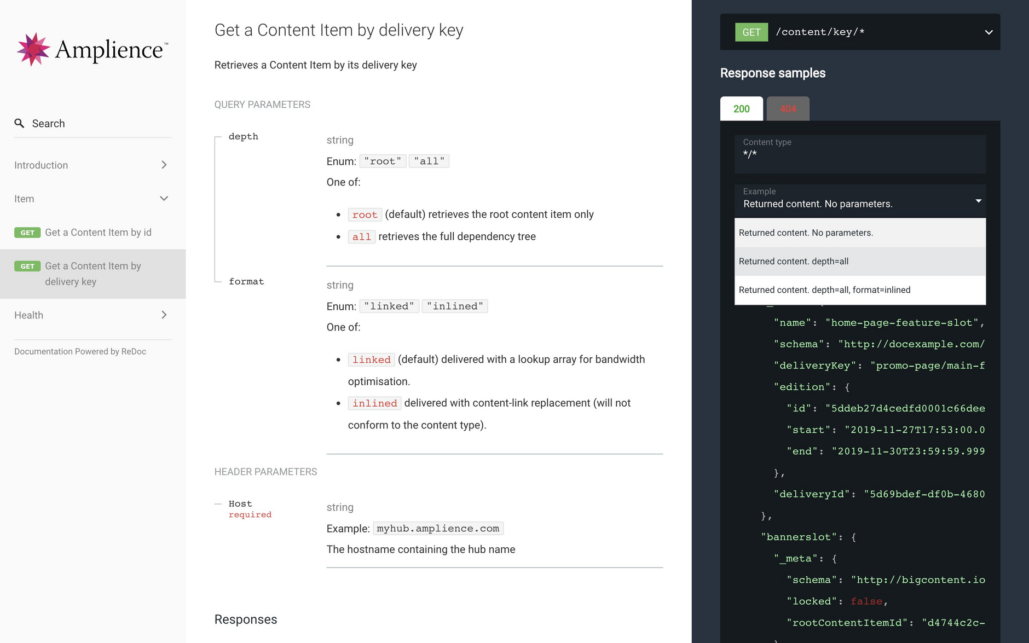Click the depth parameter name
The height and width of the screenshot is (643, 1029).
(244, 136)
